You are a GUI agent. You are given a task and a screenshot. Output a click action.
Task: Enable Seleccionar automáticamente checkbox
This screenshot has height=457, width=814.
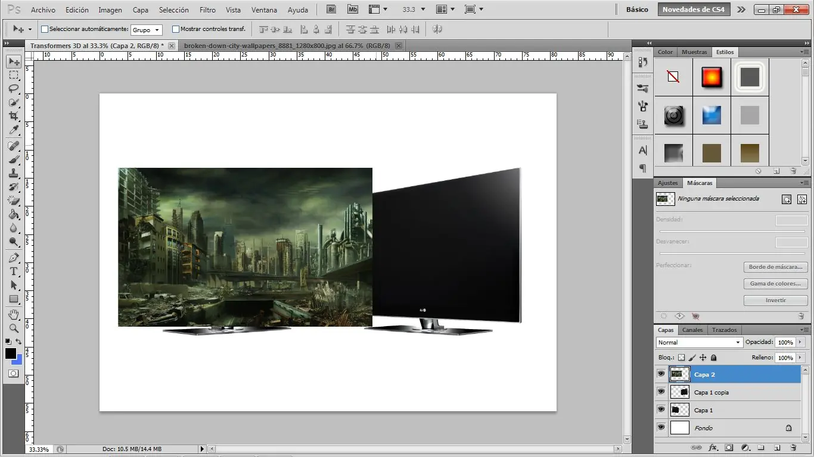pyautogui.click(x=45, y=29)
